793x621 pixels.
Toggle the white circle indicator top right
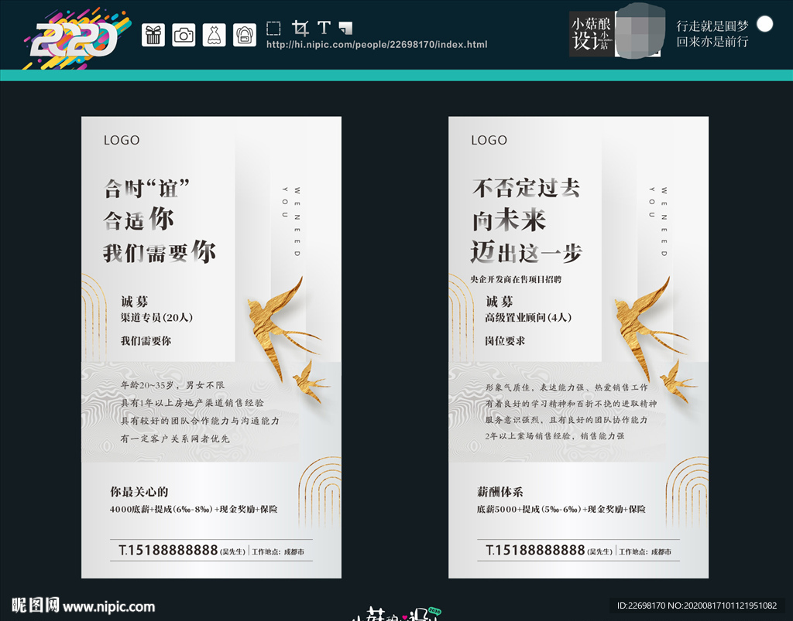point(766,26)
